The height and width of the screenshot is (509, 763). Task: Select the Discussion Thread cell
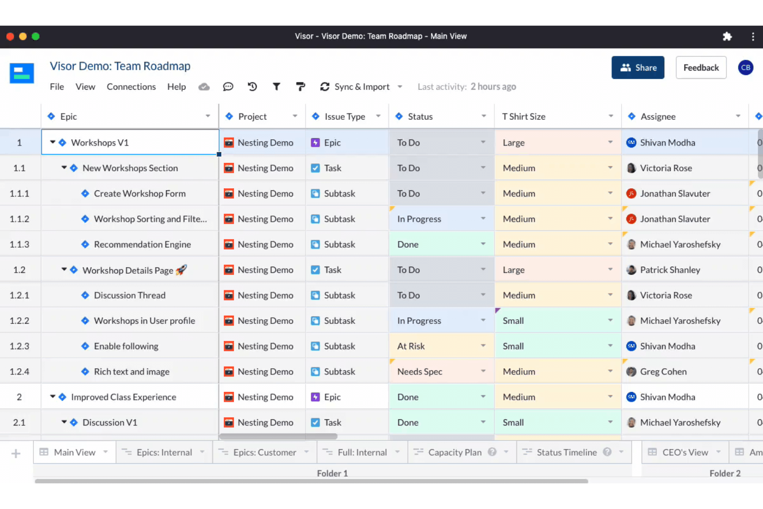[130, 295]
